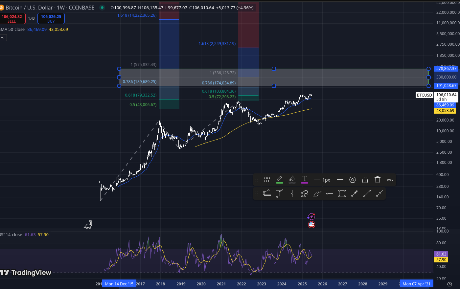Viewport: 460px width, 289px height.
Task: Click the 330,000.00 price scale label
Action: (446, 77)
